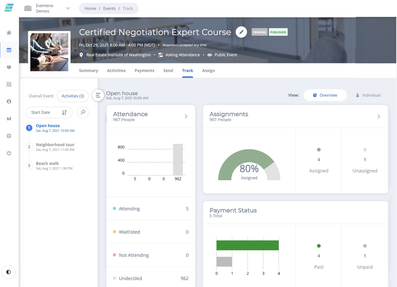Select the Neighborhood tour activity
The width and height of the screenshot is (397, 287).
tap(55, 146)
